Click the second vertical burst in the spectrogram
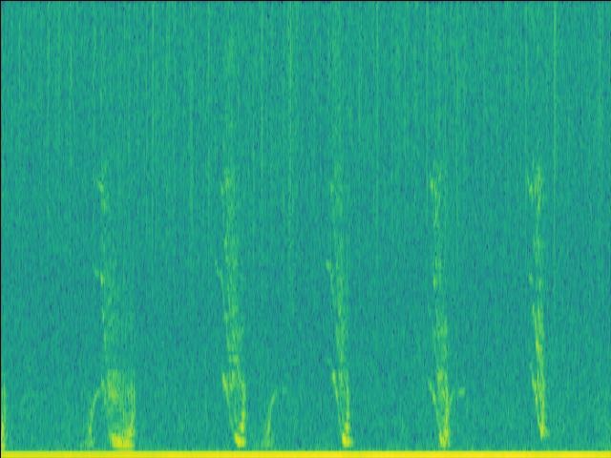 (229, 305)
